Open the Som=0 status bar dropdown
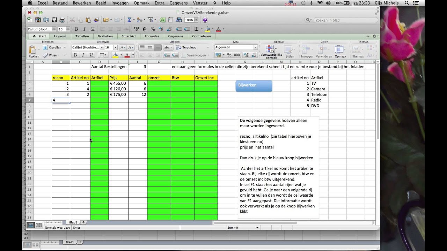 coord(257,228)
